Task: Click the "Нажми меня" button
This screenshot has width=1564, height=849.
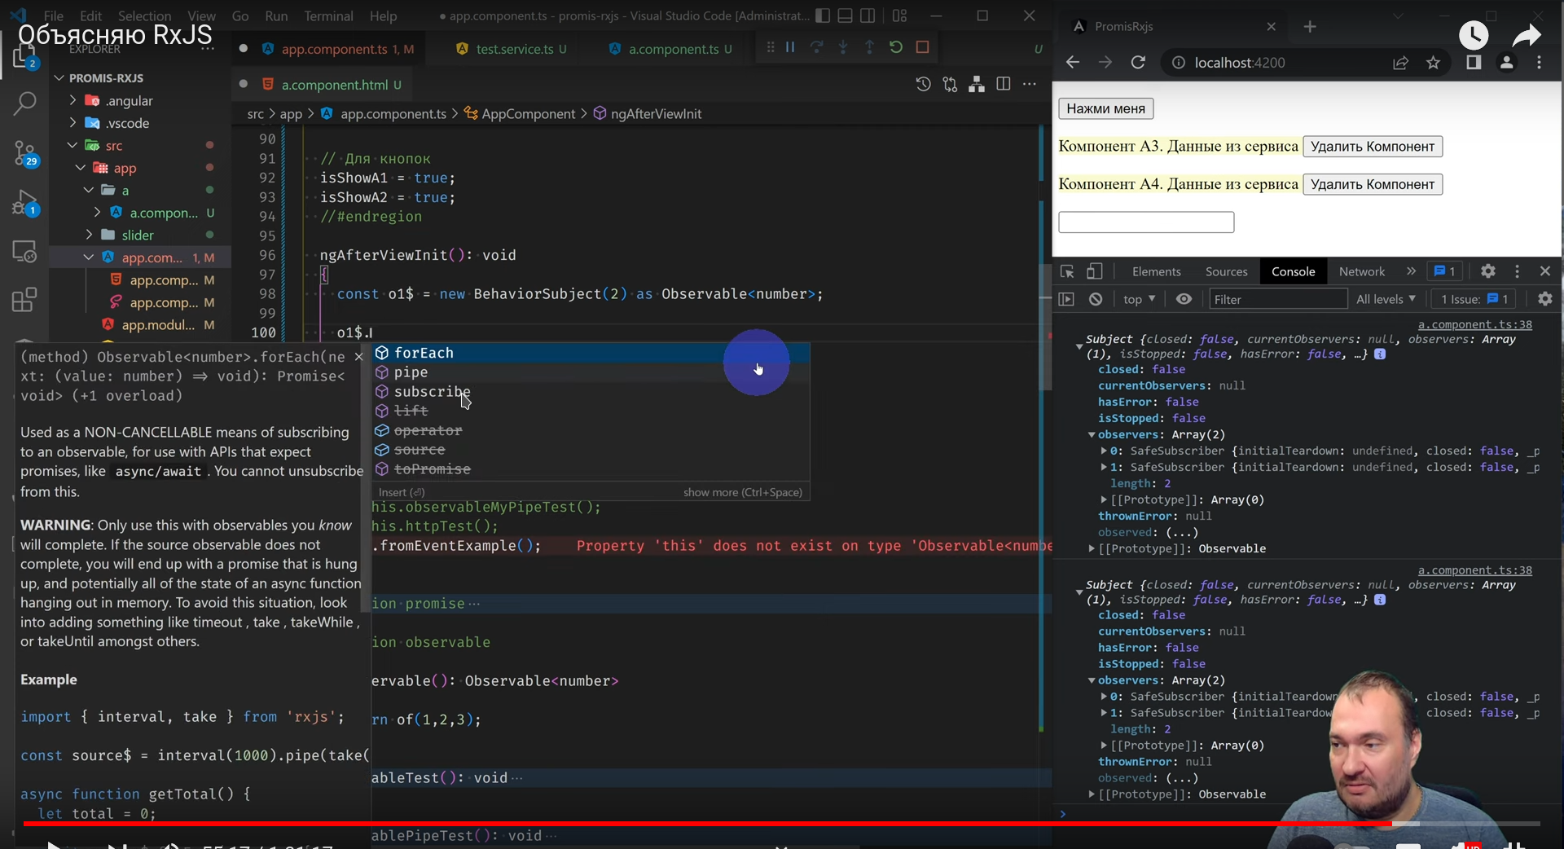Action: (1105, 108)
